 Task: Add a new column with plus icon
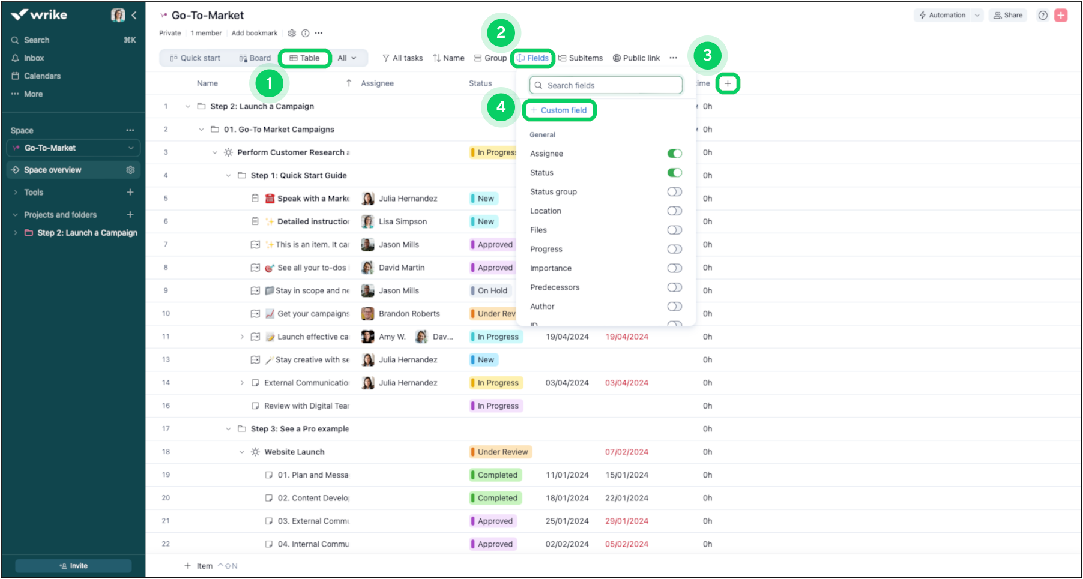coord(728,83)
